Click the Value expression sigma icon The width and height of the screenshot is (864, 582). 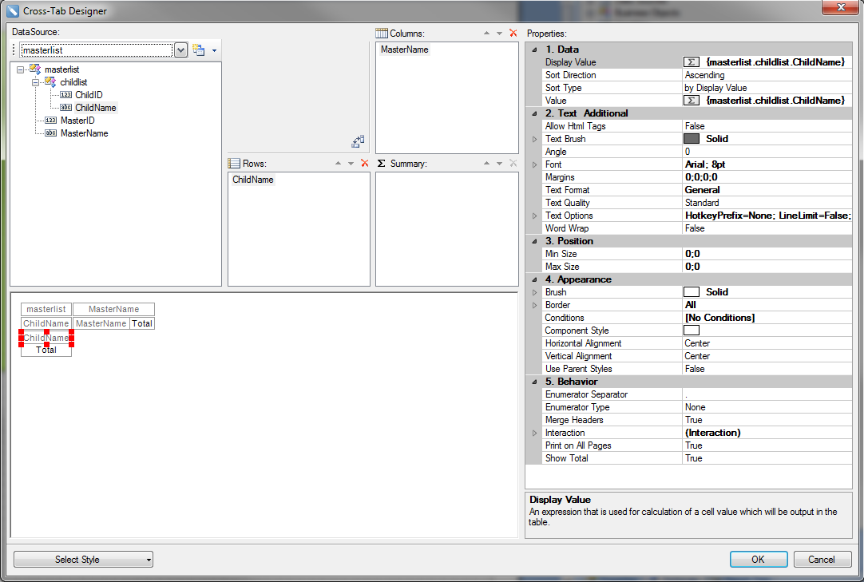pos(692,101)
